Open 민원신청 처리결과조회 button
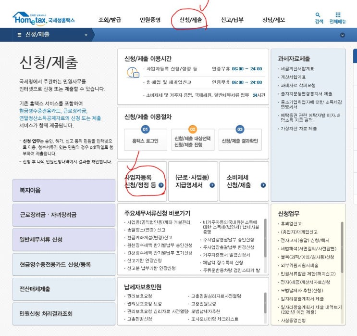357x336 pixels. (64, 314)
